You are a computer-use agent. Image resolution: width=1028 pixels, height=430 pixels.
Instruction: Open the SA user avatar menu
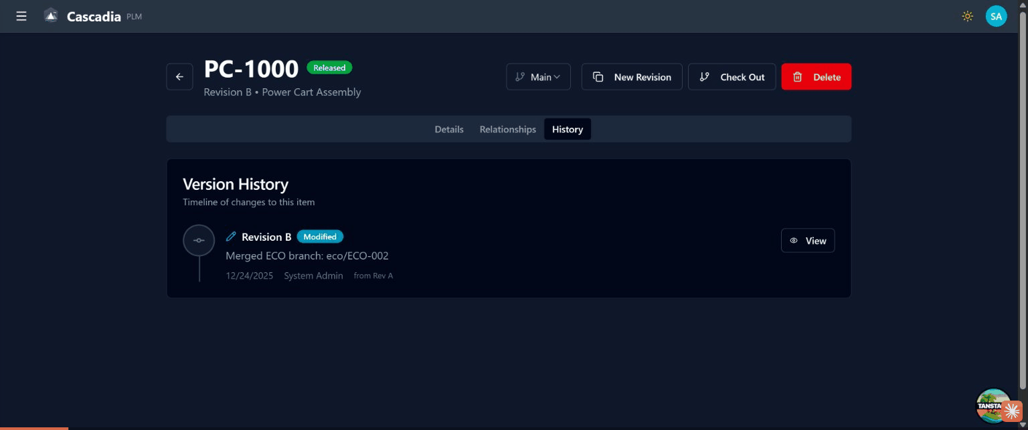[996, 16]
